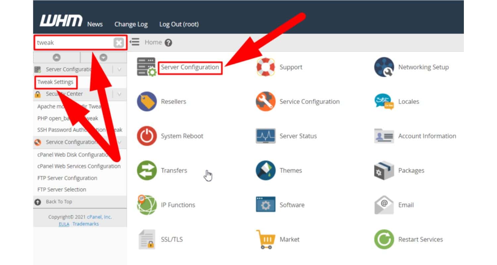Click the Resellers text label

click(174, 102)
